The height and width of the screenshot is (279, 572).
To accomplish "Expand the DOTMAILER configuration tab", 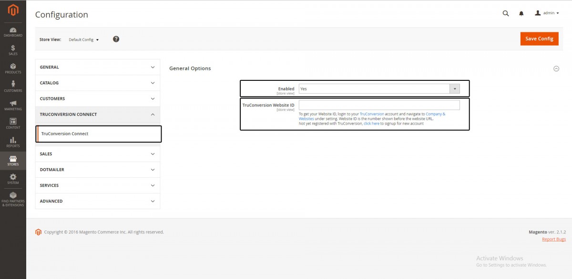I will (x=98, y=170).
